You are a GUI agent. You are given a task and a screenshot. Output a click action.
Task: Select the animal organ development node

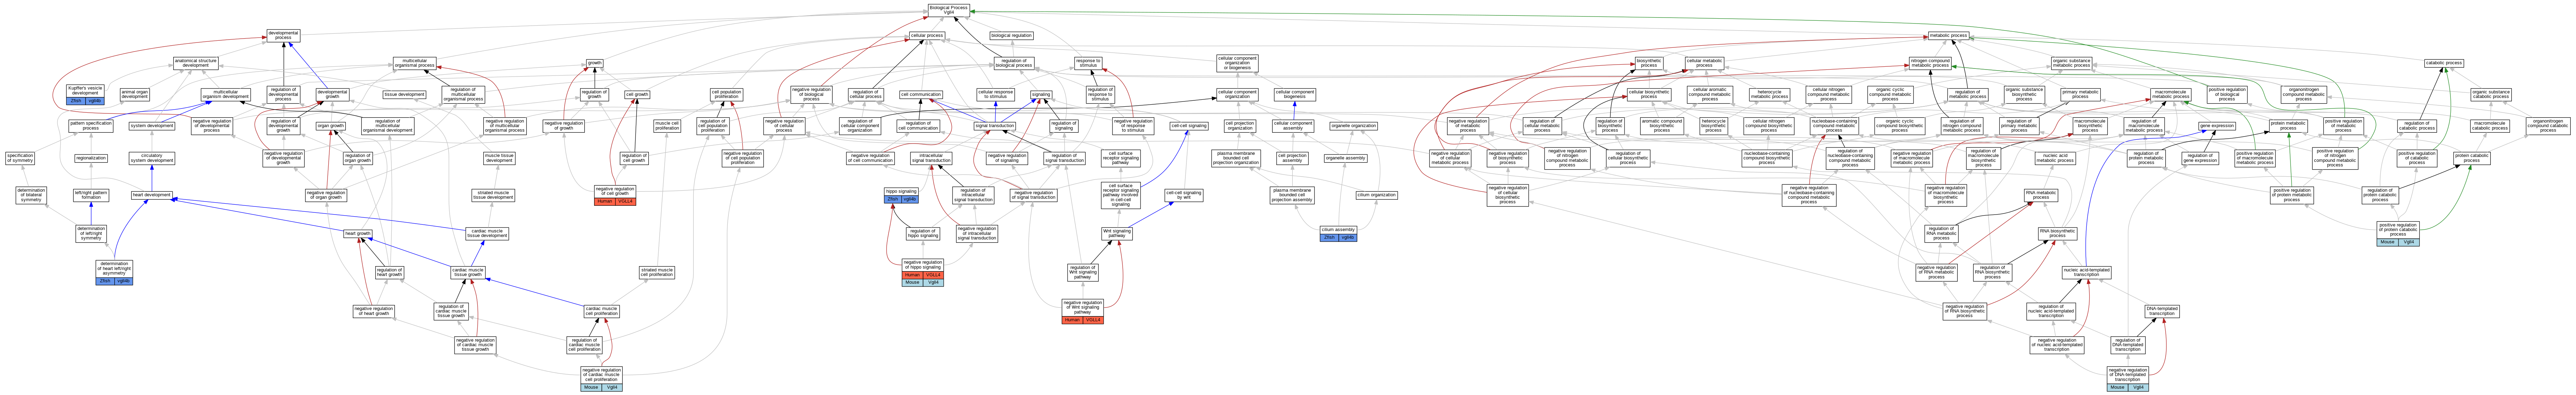pyautogui.click(x=135, y=95)
